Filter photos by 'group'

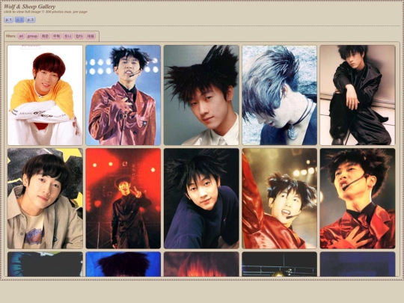pyautogui.click(x=32, y=37)
